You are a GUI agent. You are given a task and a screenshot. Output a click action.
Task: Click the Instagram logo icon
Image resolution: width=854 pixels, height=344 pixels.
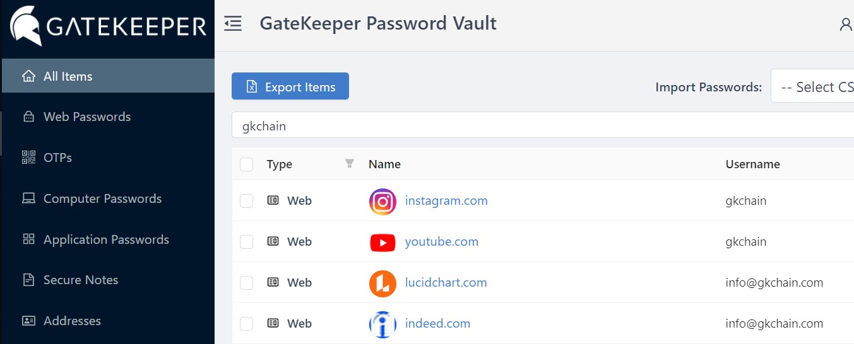coord(383,202)
